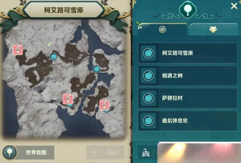Screen dimensions: 241x163
Task: Click spiral icon beside 最后休息处
Action: (x=148, y=121)
